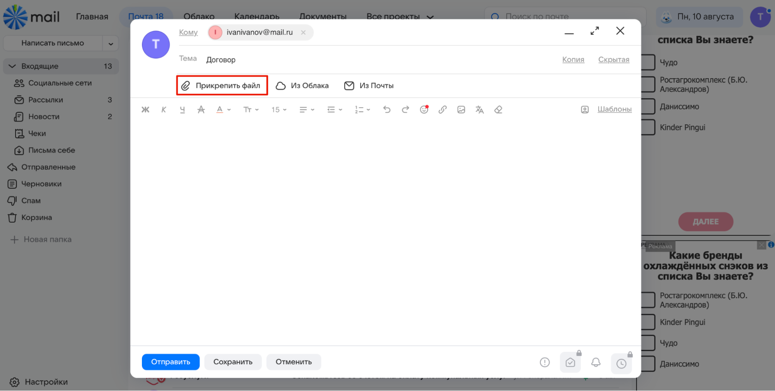Select the top Даниссимо checkbox
Screen dimensions: 775x391
pos(648,106)
